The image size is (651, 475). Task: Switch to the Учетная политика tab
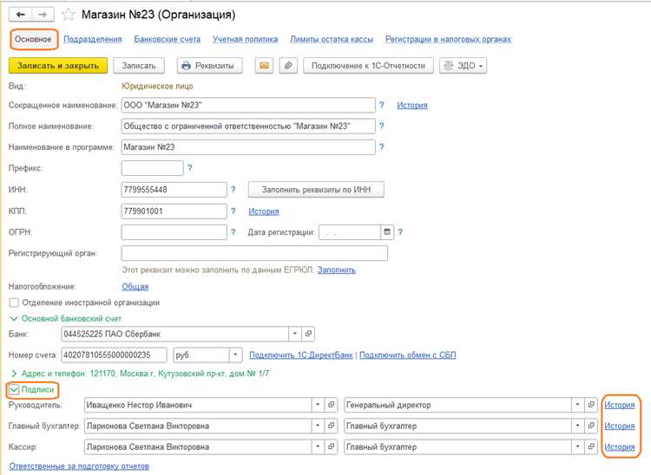click(x=246, y=39)
